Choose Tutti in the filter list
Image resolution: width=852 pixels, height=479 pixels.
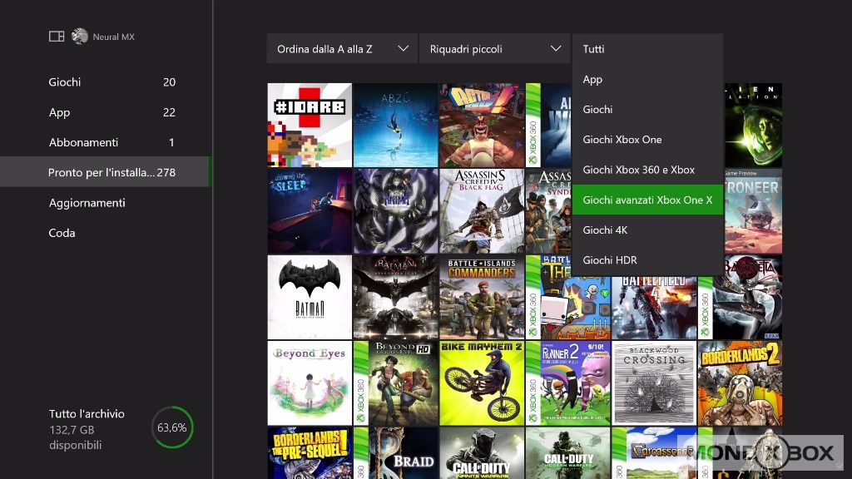coord(647,49)
